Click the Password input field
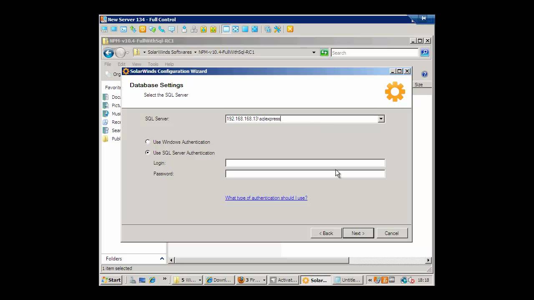534x300 pixels. click(x=305, y=174)
